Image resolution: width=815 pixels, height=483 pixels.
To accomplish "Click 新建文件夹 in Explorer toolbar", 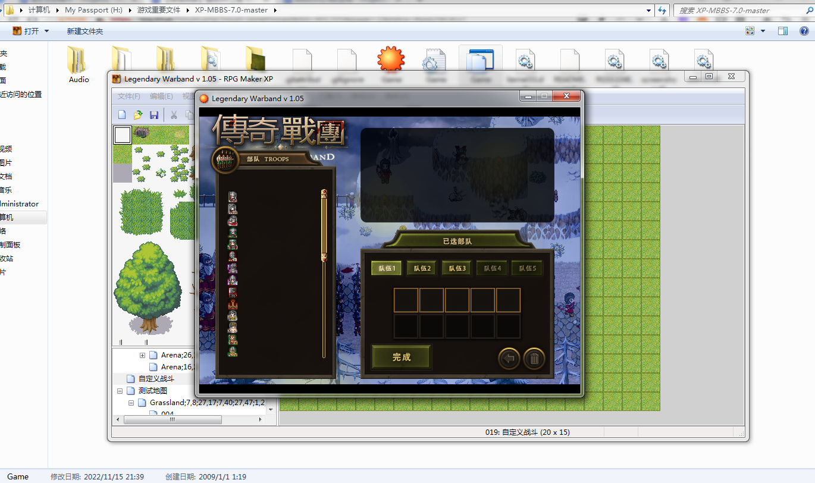I will tap(85, 31).
